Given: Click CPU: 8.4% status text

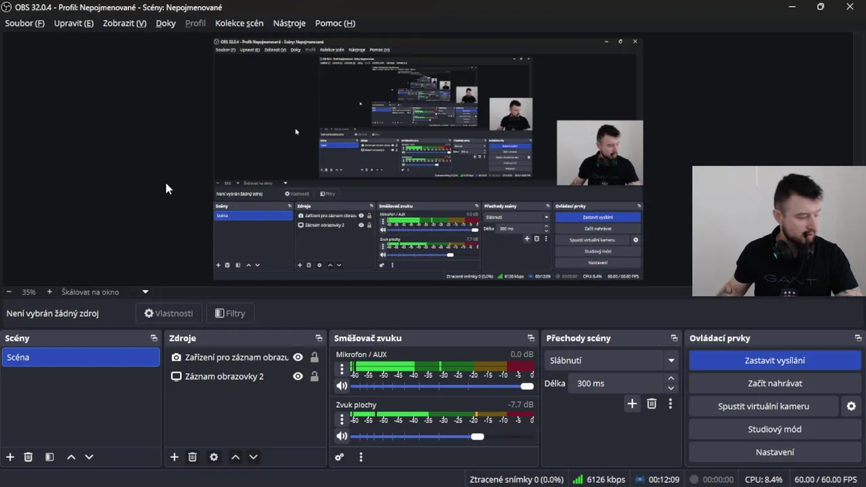Looking at the screenshot, I should click(763, 480).
